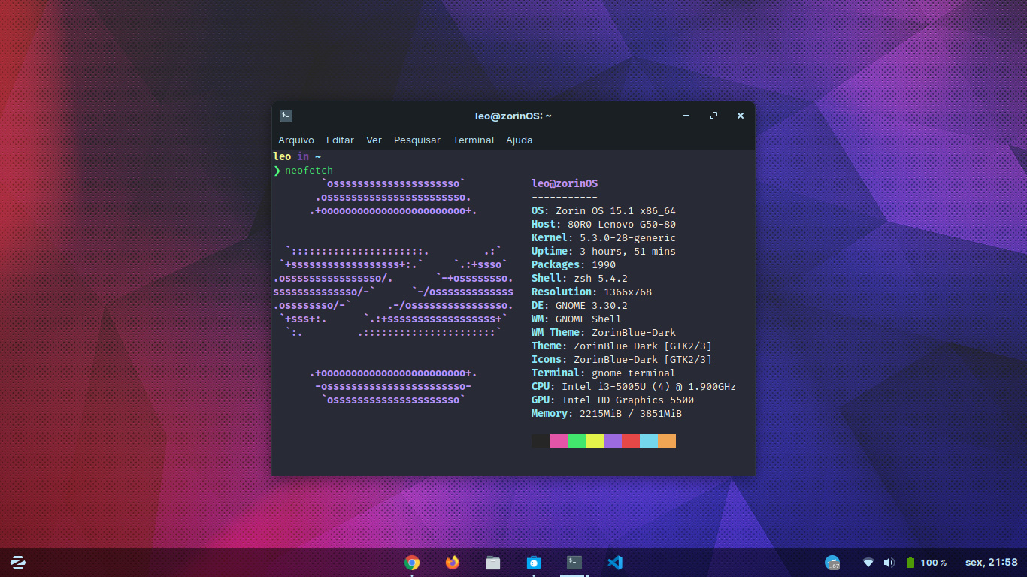
Task: Maximize the terminal window
Action: click(713, 116)
